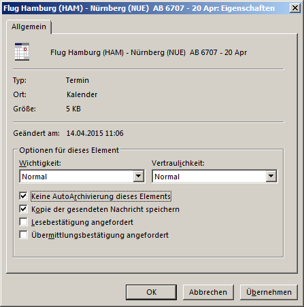The height and width of the screenshot is (307, 304).
Task: Confirm the dialog with OK
Action: coord(151,292)
